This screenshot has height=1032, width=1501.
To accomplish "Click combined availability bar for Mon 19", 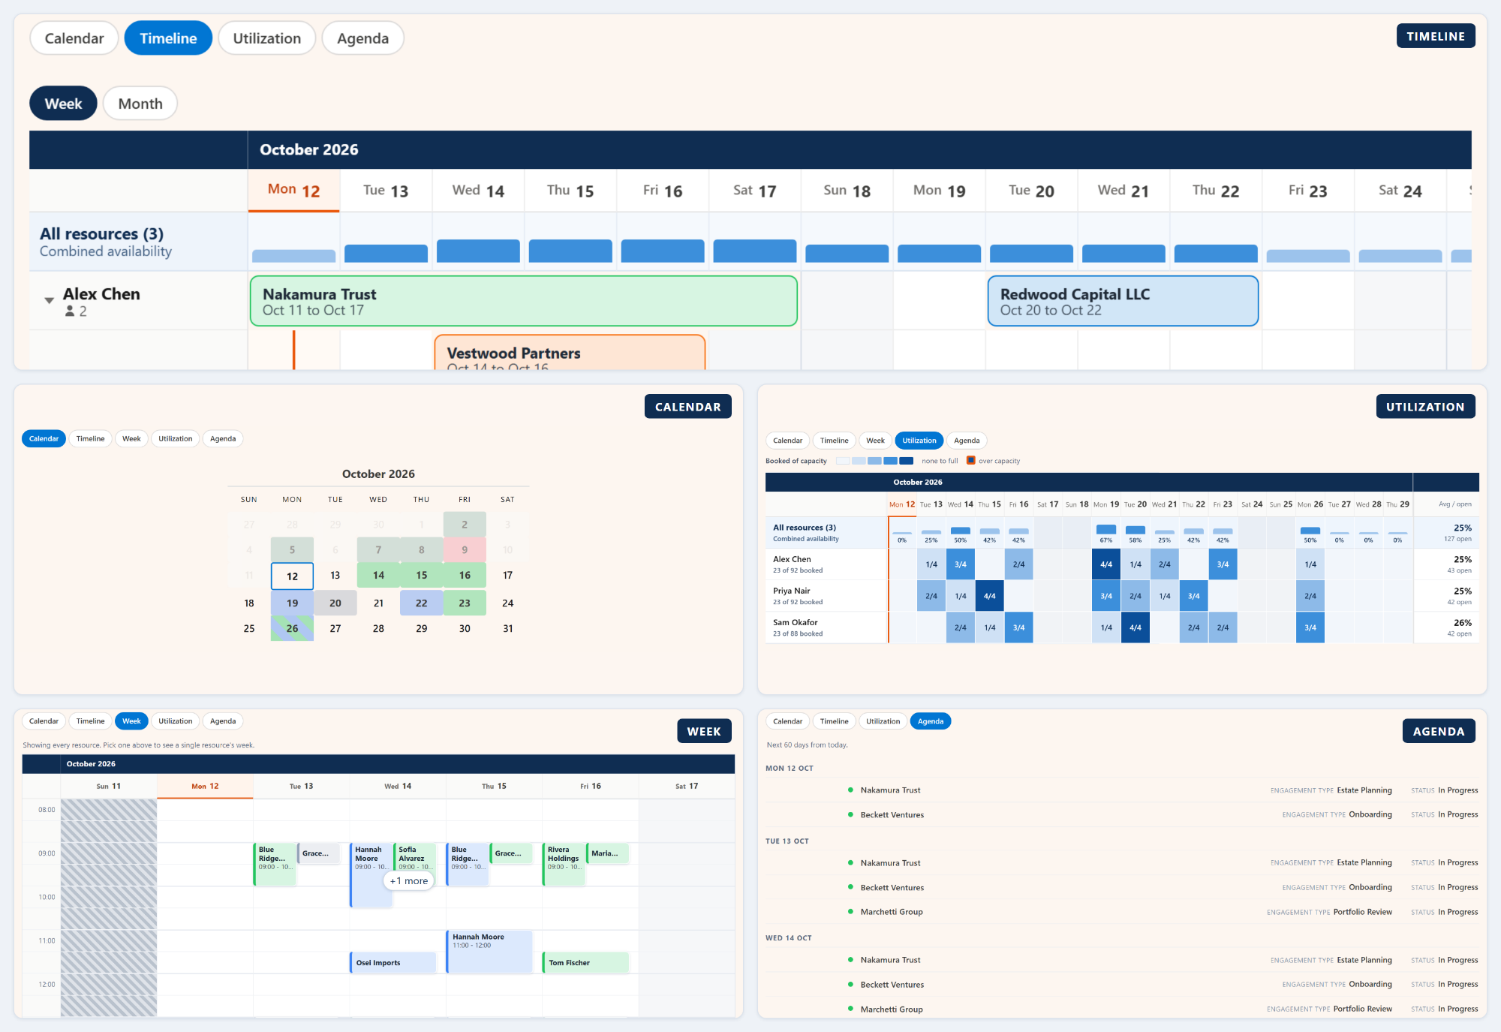I will coord(939,253).
